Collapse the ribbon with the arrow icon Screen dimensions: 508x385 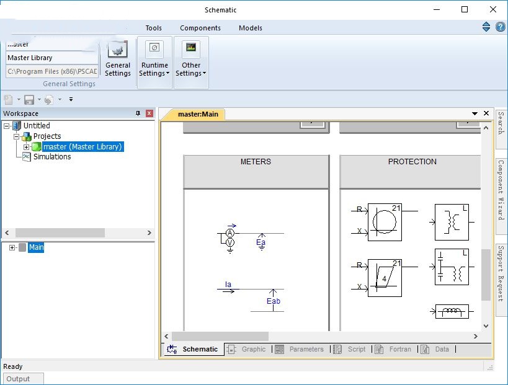click(486, 27)
